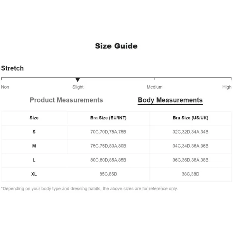The height and width of the screenshot is (233, 233).
Task: Select the Body Measurements tab
Action: pos(170,100)
